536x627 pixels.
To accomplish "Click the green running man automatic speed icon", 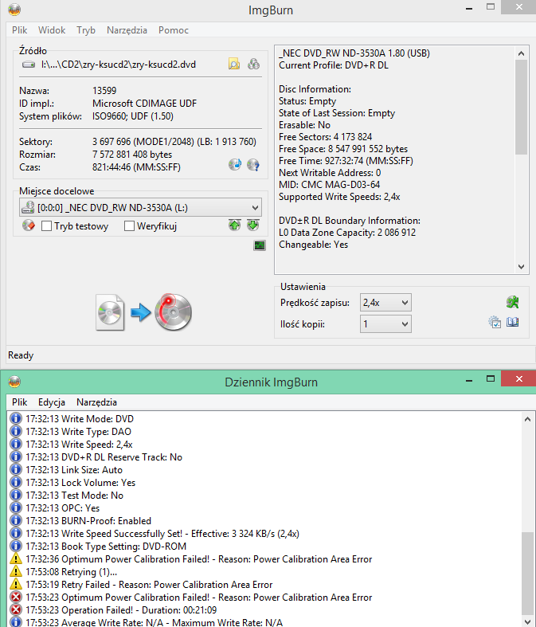I will [x=512, y=302].
